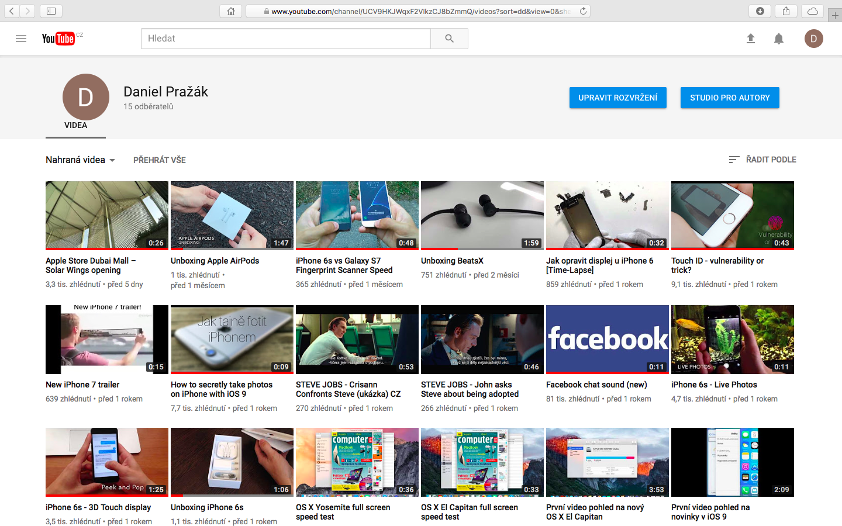Open the ŘADIT PODLE sort menu
This screenshot has height=526, width=842.
[762, 160]
